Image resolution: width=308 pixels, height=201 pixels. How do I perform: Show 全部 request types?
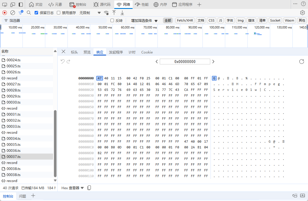coord(168,20)
